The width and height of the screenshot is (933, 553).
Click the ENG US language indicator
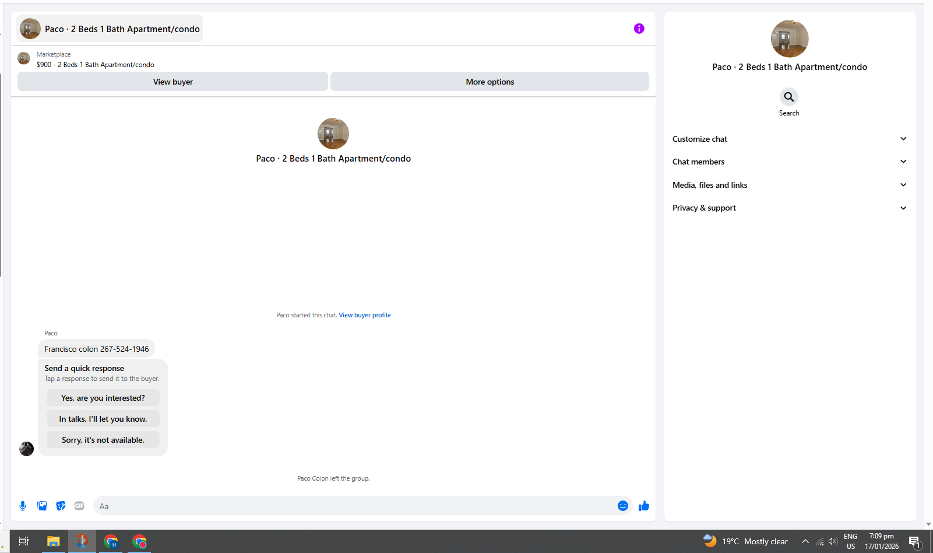click(851, 541)
